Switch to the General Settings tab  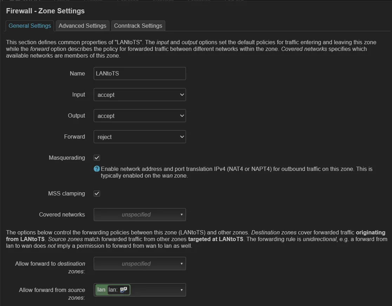[30, 26]
